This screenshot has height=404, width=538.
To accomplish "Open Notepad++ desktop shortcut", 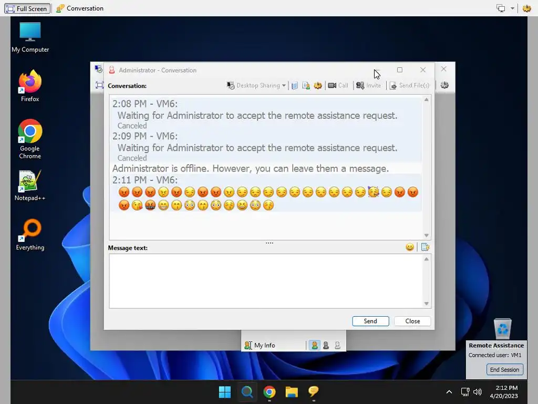I will point(30,186).
